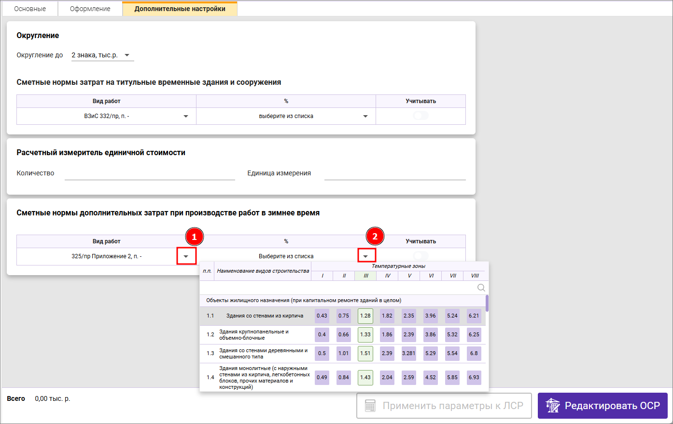Select temperature zone III column header
This screenshot has height=424, width=673.
(365, 276)
